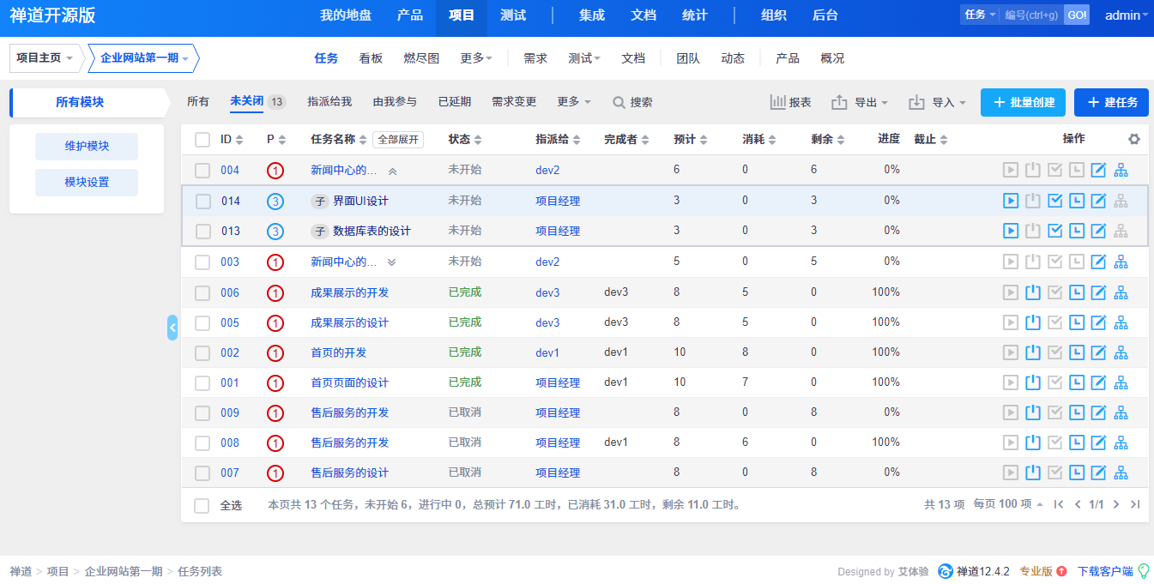Open the 成果展示的设计 task link
This screenshot has height=584, width=1154.
pyautogui.click(x=349, y=322)
